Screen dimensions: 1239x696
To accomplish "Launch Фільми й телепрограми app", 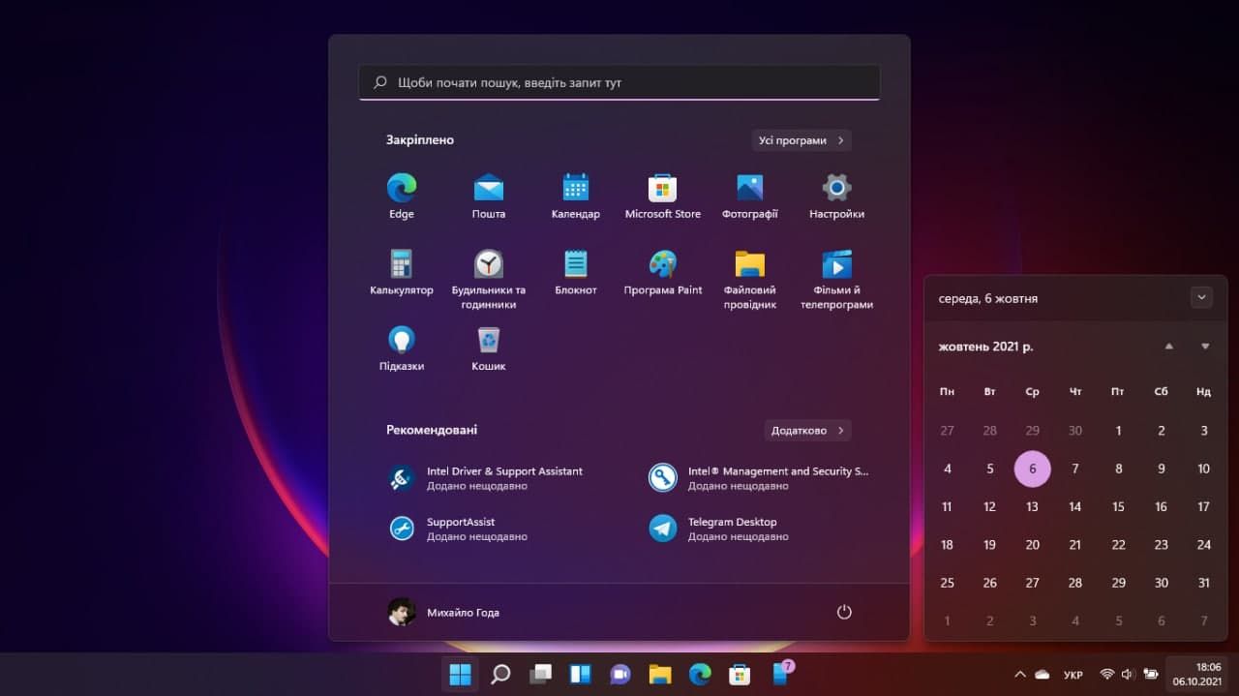I will 835,261.
